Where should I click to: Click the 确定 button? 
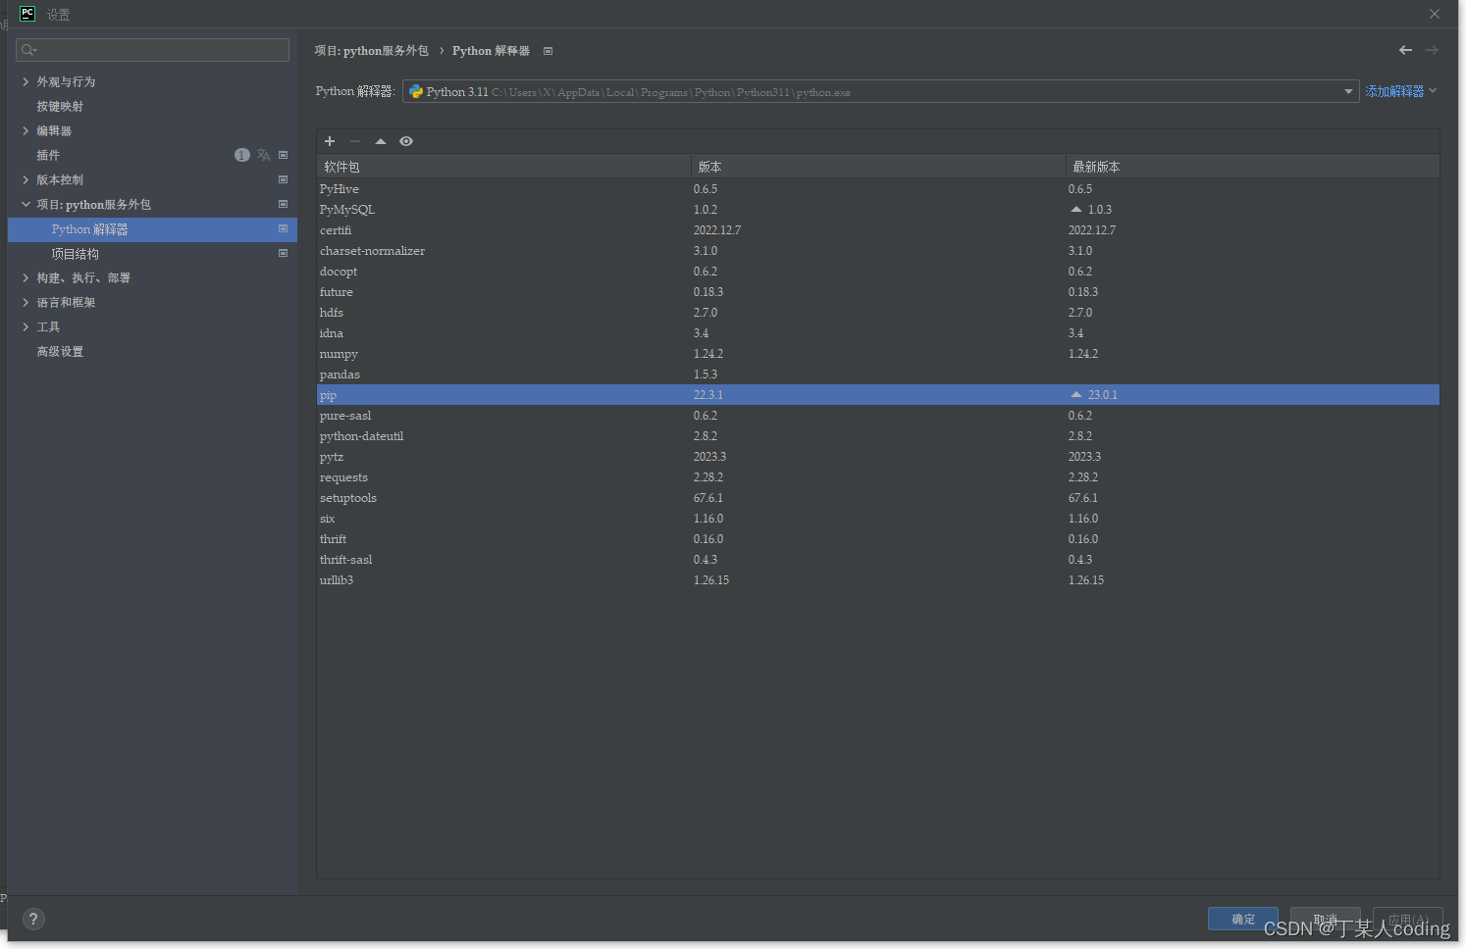(x=1243, y=919)
